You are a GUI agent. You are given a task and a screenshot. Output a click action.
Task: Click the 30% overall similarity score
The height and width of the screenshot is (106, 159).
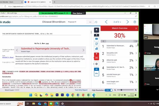point(120,36)
